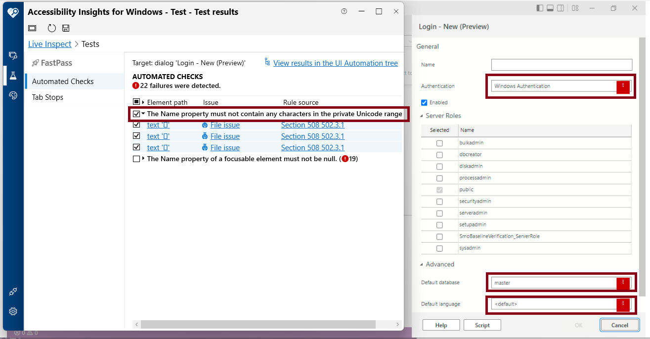The height and width of the screenshot is (339, 650).
Task: Open help with the question mark icon
Action: click(x=344, y=11)
